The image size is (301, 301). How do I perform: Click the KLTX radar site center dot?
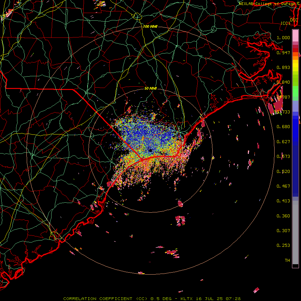point(150,150)
